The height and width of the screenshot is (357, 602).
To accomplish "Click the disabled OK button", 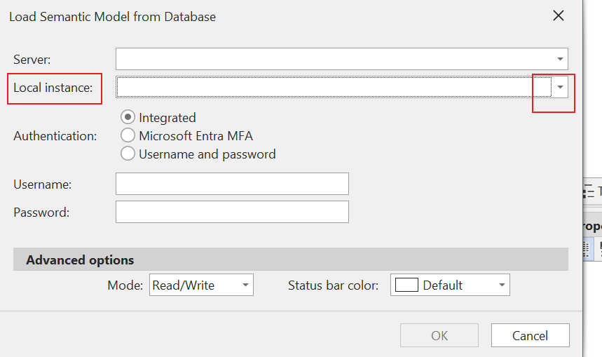I will [x=439, y=335].
